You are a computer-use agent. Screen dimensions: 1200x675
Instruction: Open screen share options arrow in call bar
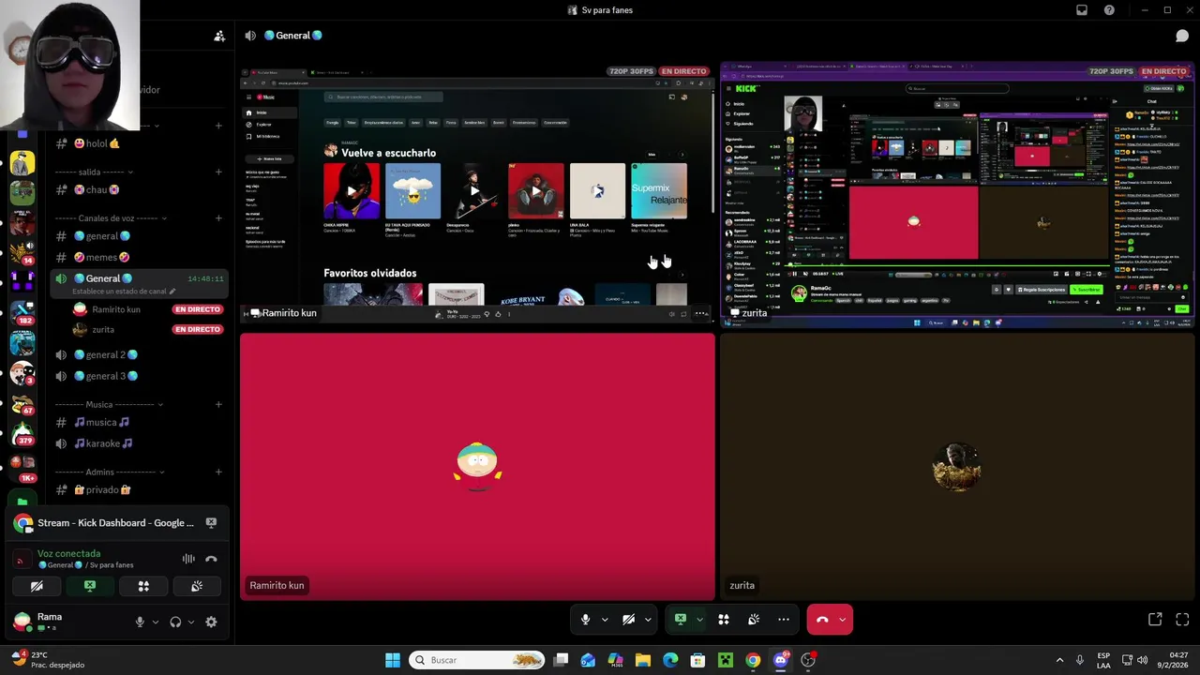(699, 620)
